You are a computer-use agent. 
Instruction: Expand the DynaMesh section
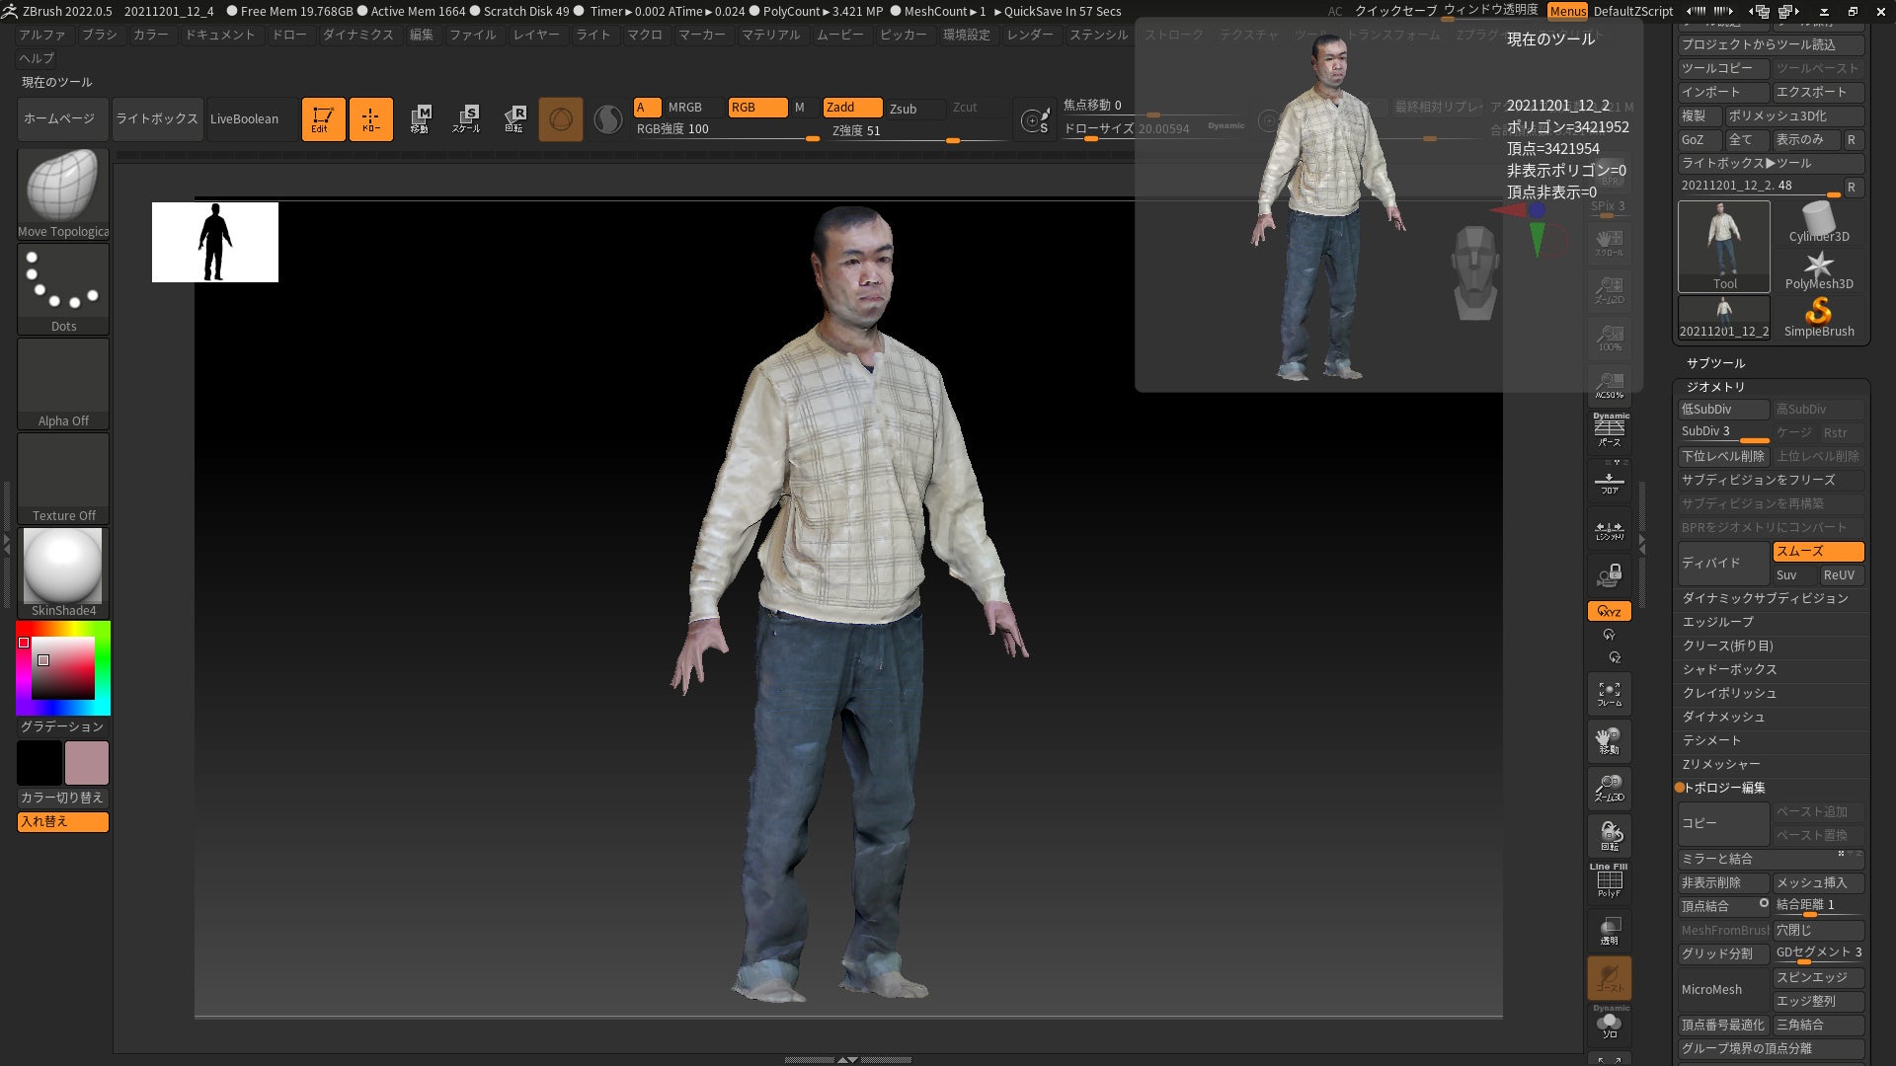[x=1723, y=717]
